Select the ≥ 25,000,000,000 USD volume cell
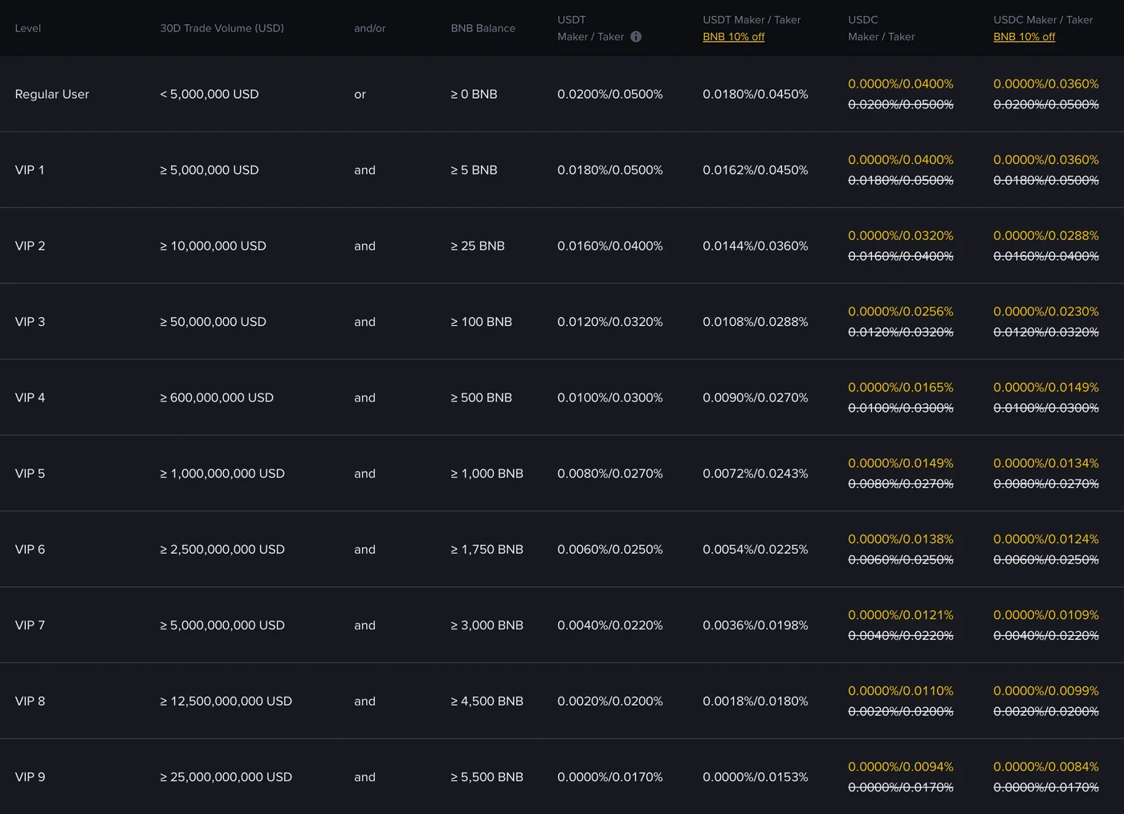 (226, 777)
